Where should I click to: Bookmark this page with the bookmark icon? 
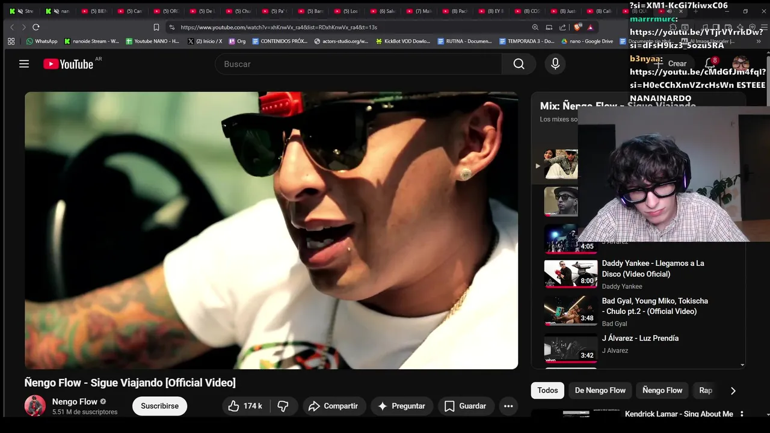pos(156,27)
